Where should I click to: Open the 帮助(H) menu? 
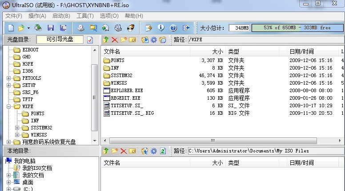134,16
